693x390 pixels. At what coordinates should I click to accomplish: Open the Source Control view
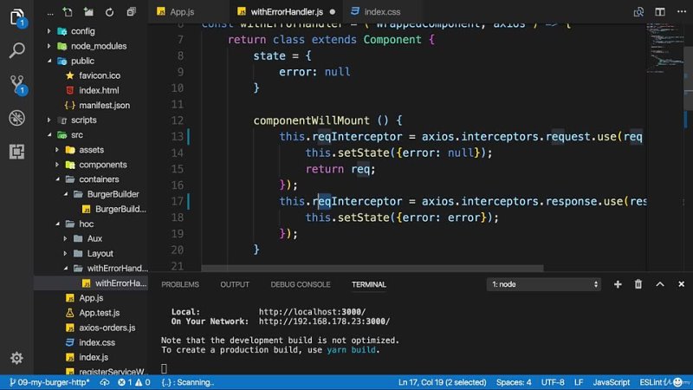16,83
